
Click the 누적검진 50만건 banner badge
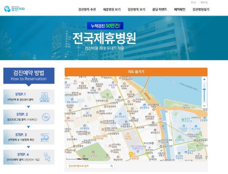pyautogui.click(x=105, y=26)
